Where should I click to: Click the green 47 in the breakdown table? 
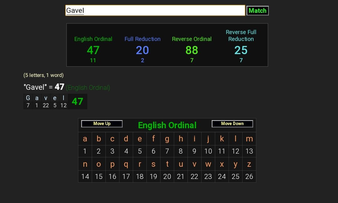point(77,101)
